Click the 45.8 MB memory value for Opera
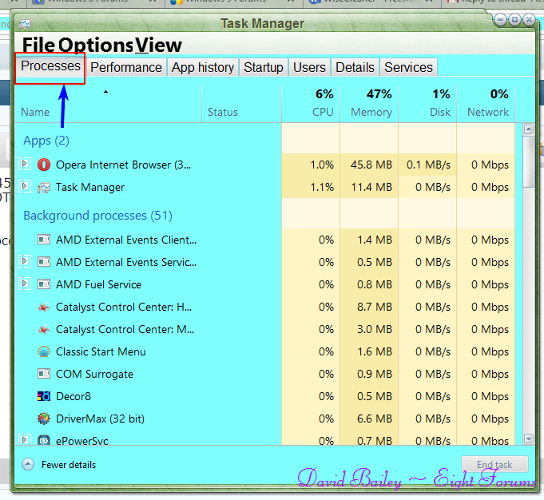Viewport: 544px width, 500px height. [x=371, y=165]
